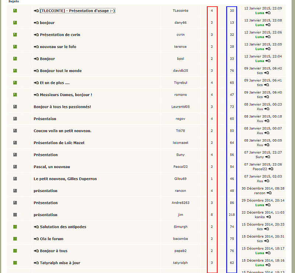This screenshot has width=295, height=273.
Task: View last post icon next to Suny at 22:27
Action: pos(268,157)
